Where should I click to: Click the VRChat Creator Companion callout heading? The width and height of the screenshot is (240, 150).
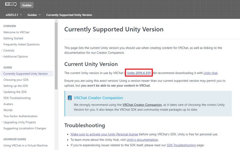click(x=98, y=98)
